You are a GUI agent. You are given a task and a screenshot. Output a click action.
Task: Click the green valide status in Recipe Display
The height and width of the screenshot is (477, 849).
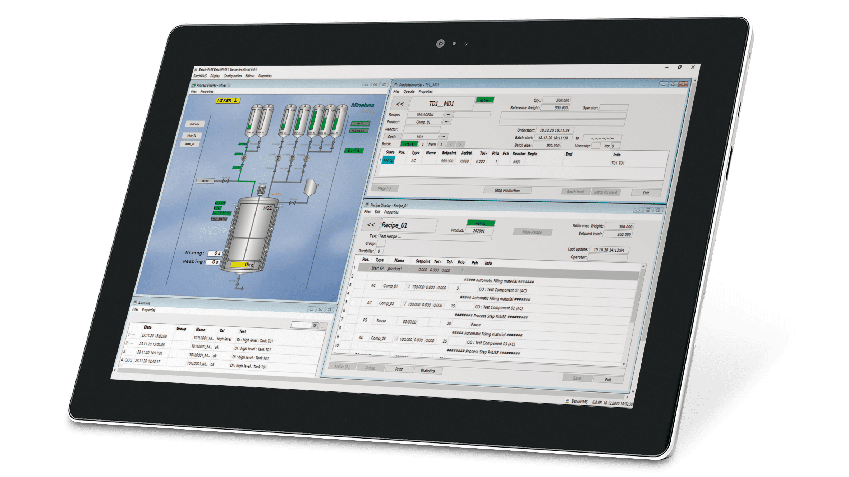click(481, 223)
